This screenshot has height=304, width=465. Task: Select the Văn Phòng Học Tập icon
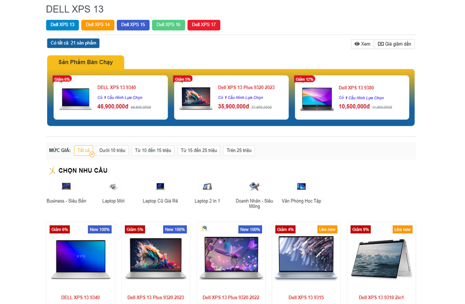click(x=301, y=186)
